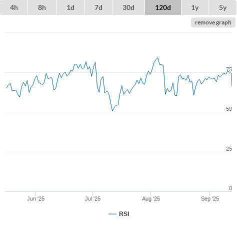The width and height of the screenshot is (237, 227).
Task: Click the Jul '25 x-axis label
Action: pos(92,199)
